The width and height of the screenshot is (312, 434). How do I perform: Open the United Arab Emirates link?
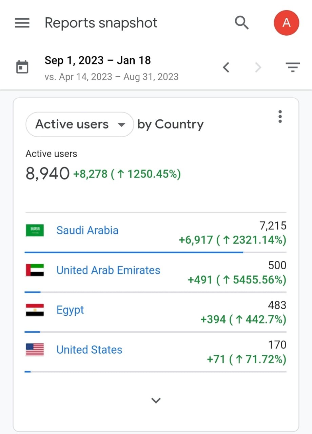click(109, 270)
